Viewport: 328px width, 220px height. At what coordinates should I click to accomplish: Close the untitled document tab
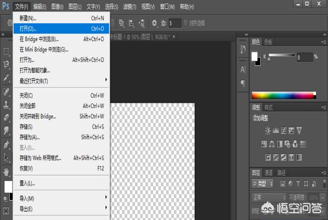(x=174, y=37)
